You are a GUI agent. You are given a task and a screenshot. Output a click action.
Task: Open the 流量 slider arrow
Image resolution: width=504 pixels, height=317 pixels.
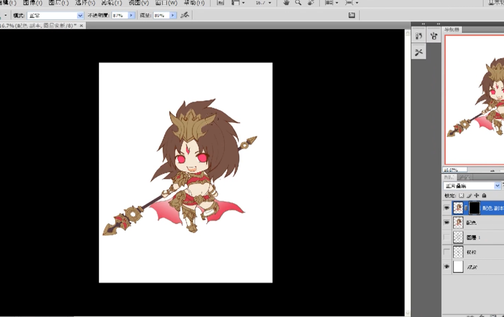point(173,15)
